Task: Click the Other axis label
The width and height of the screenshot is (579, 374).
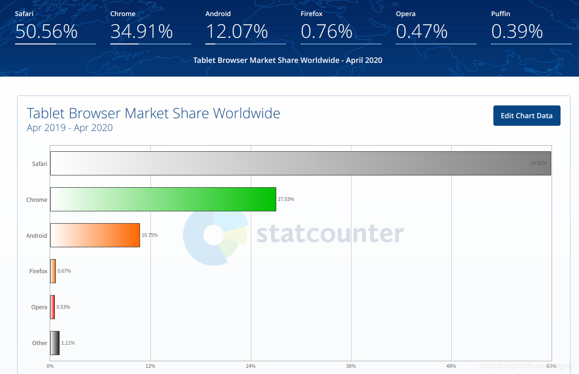Action: pos(40,343)
